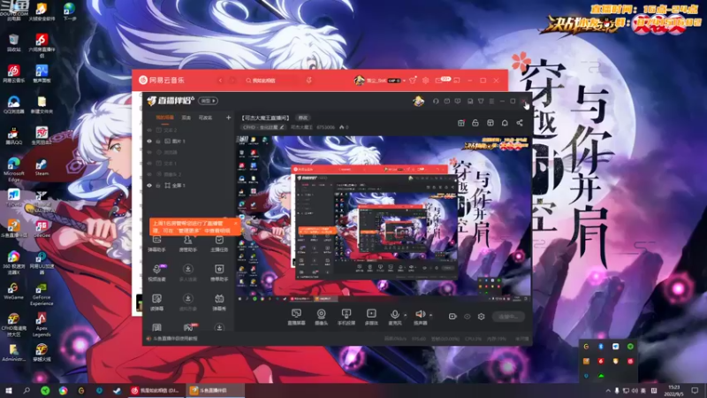This screenshot has width=707, height=398.
Task: Click the unlock icon above the preview
Action: pos(475,123)
